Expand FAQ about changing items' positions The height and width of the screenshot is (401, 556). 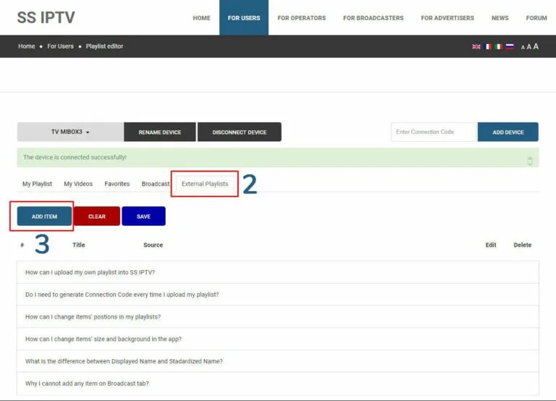click(x=278, y=316)
